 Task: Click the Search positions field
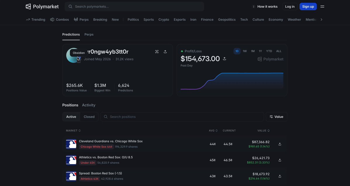point(182,117)
